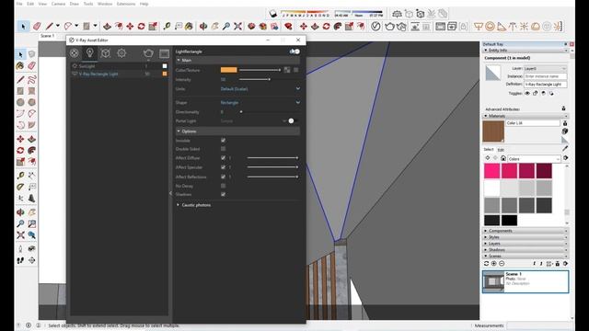This screenshot has width=589, height=331.
Task: Open frame buffer icon in Asset Editor
Action: pos(164,53)
